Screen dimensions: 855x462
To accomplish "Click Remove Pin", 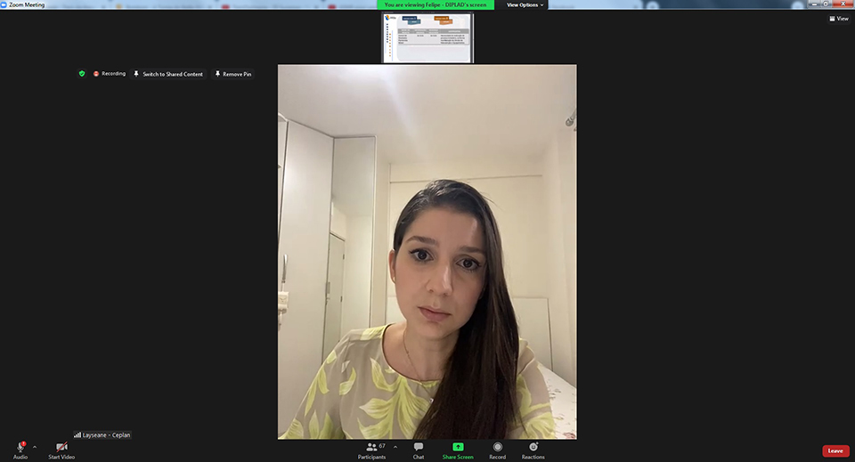I will [x=232, y=74].
